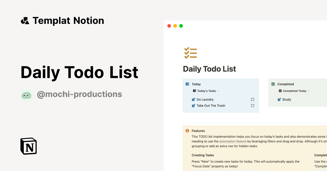Open the automation feature link
The width and height of the screenshot is (327, 171).
click(x=232, y=141)
